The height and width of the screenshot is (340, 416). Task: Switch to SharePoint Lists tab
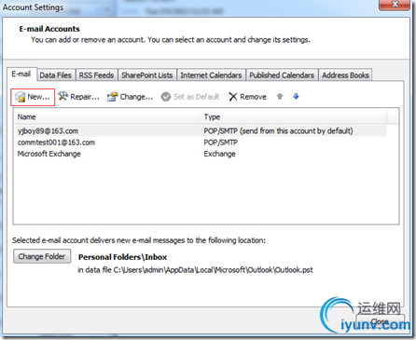coord(146,75)
